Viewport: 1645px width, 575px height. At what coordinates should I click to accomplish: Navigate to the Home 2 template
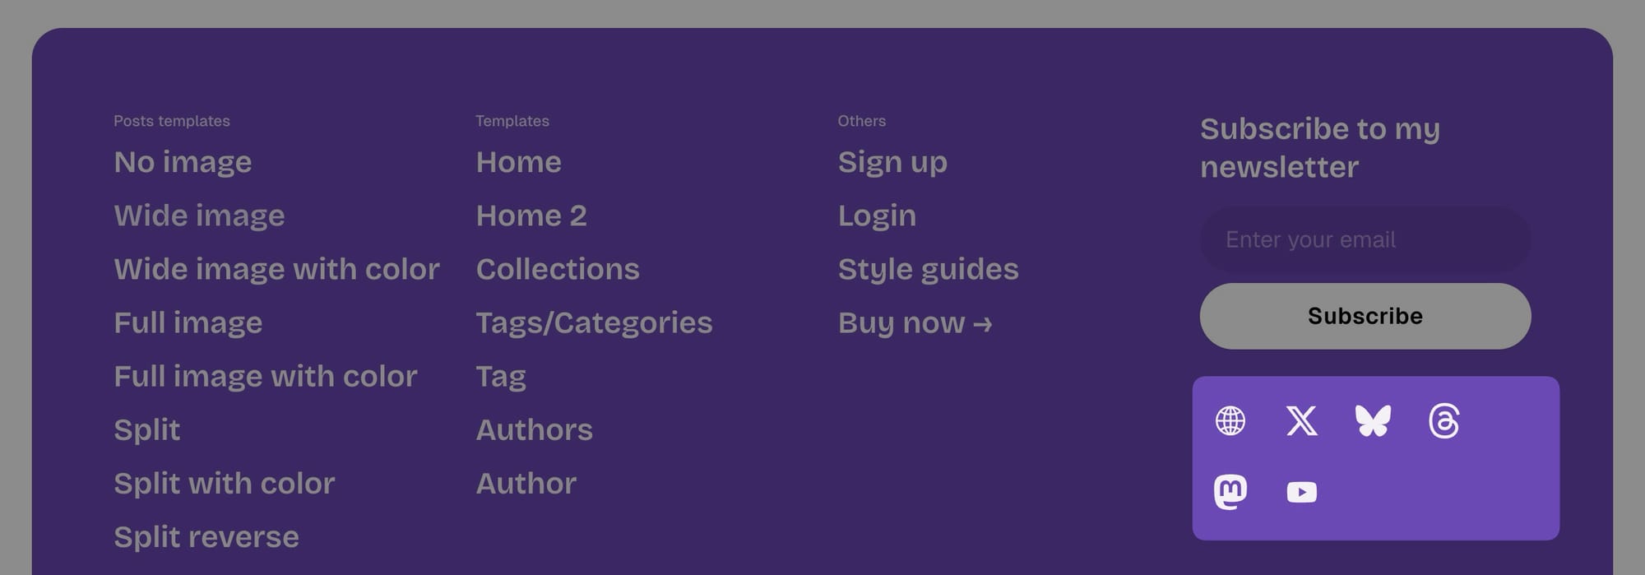click(531, 216)
